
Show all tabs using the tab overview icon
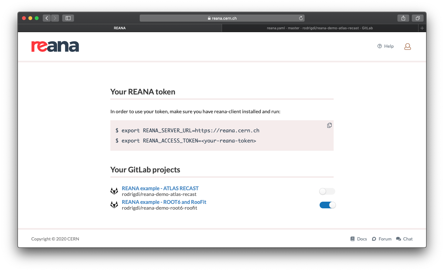(x=418, y=18)
